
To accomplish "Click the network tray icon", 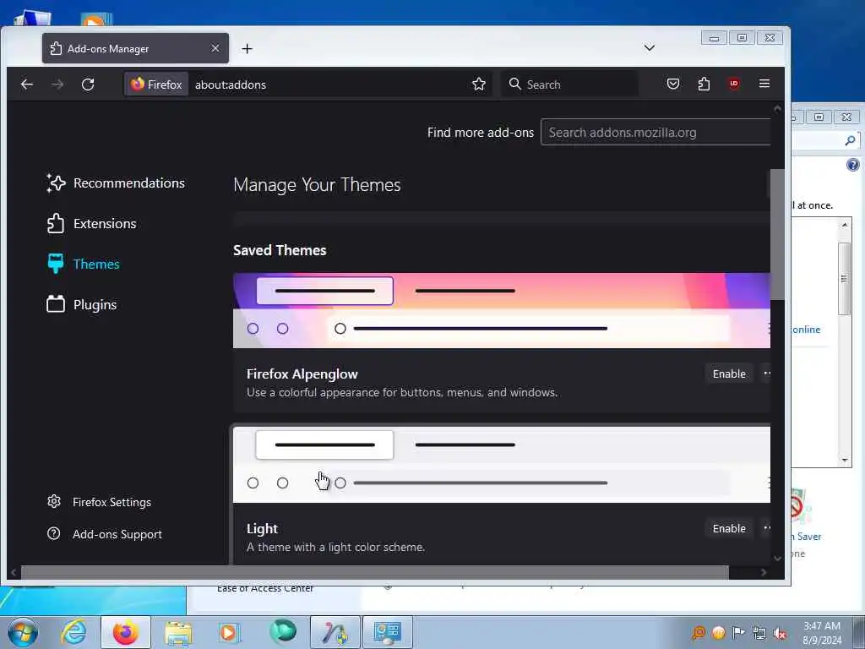I will (x=759, y=633).
